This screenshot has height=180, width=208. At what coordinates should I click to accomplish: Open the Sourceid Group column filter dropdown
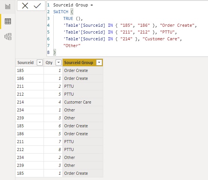point(99,63)
